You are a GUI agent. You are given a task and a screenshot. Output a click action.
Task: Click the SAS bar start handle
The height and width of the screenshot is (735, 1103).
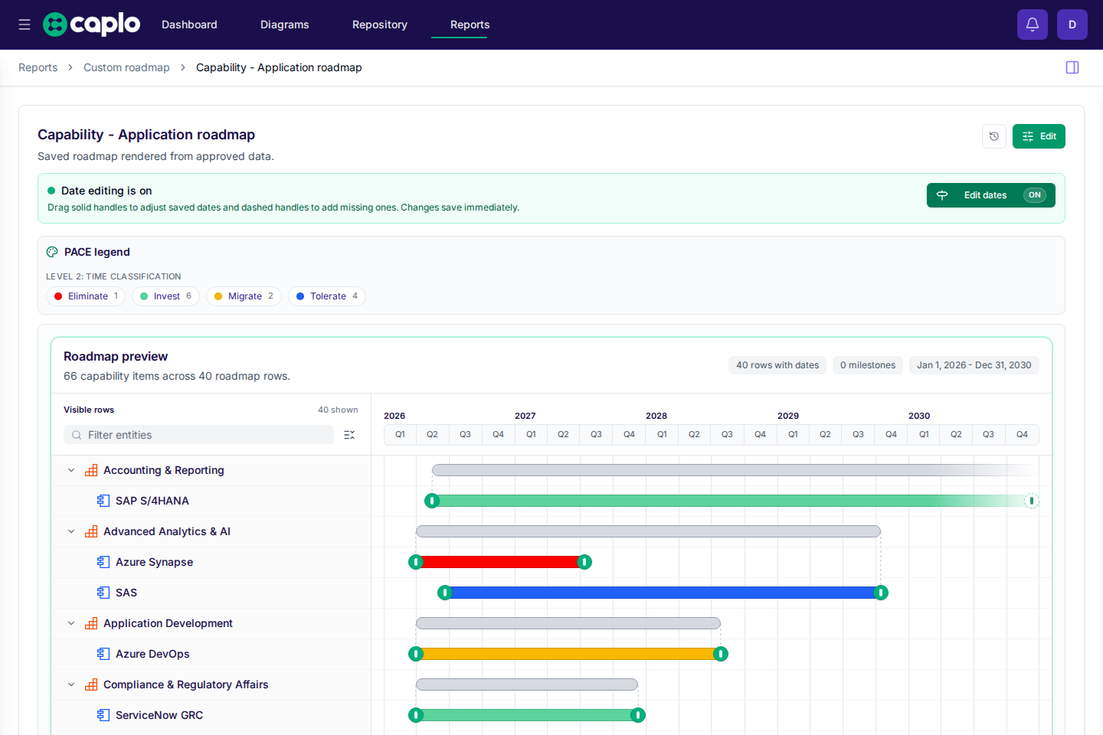coord(445,593)
